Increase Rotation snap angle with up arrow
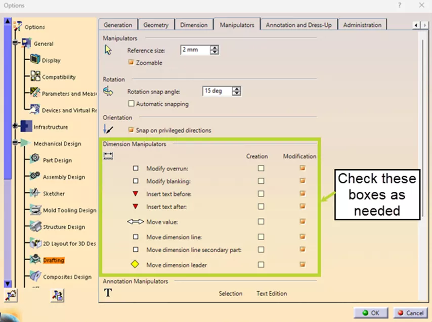This screenshot has width=432, height=322. pos(236,89)
